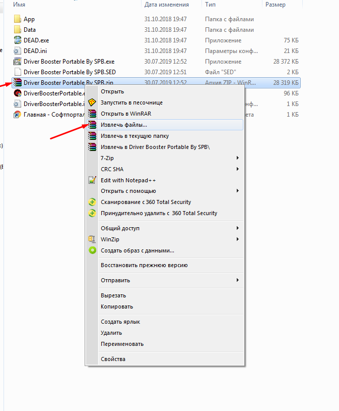Click the WinRAR icon beside Извлечь в Driver Booster Portable By SPB\

pos(92,147)
